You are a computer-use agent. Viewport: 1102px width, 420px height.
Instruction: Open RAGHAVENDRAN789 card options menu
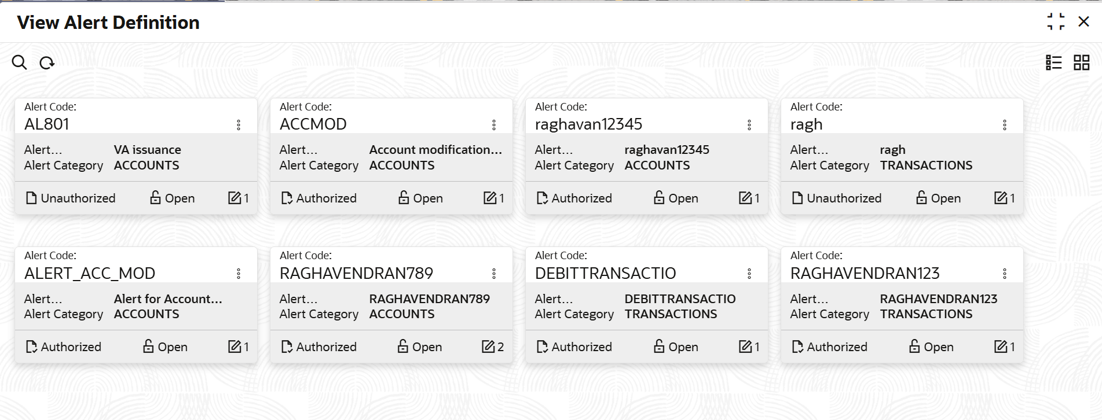pos(494,274)
